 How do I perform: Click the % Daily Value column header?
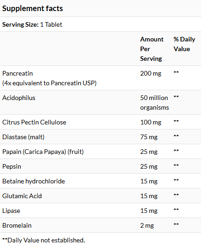[x=184, y=44]
